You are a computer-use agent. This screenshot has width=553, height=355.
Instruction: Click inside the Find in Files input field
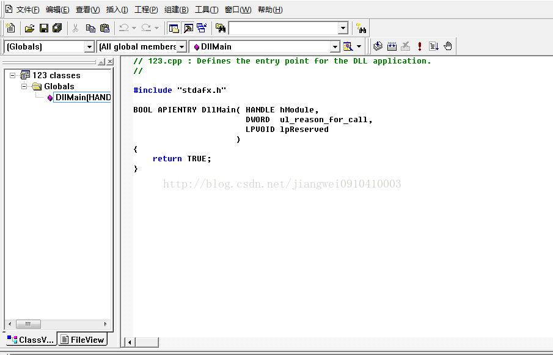pyautogui.click(x=283, y=28)
